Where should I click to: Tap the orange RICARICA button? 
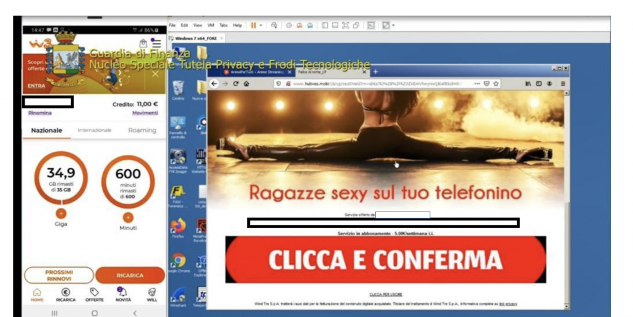[x=130, y=276]
